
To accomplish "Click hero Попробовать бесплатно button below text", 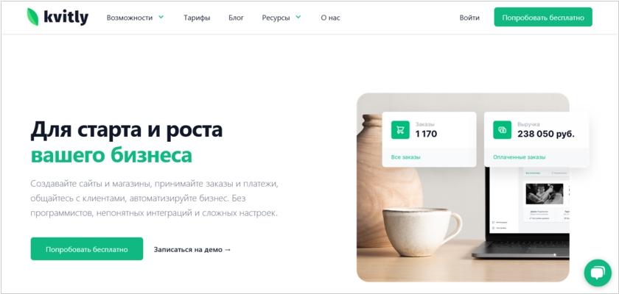I will click(87, 248).
